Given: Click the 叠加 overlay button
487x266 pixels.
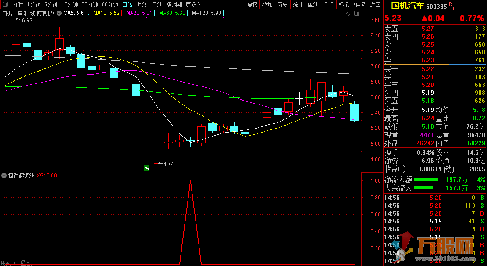Looking at the screenshot, I should [x=267, y=4].
